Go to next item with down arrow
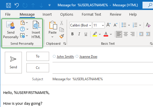The height and width of the screenshot is (107, 153). click(41, 5)
